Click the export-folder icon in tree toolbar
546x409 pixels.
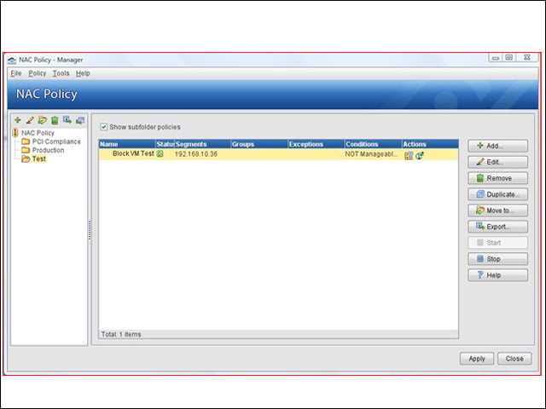pos(67,120)
